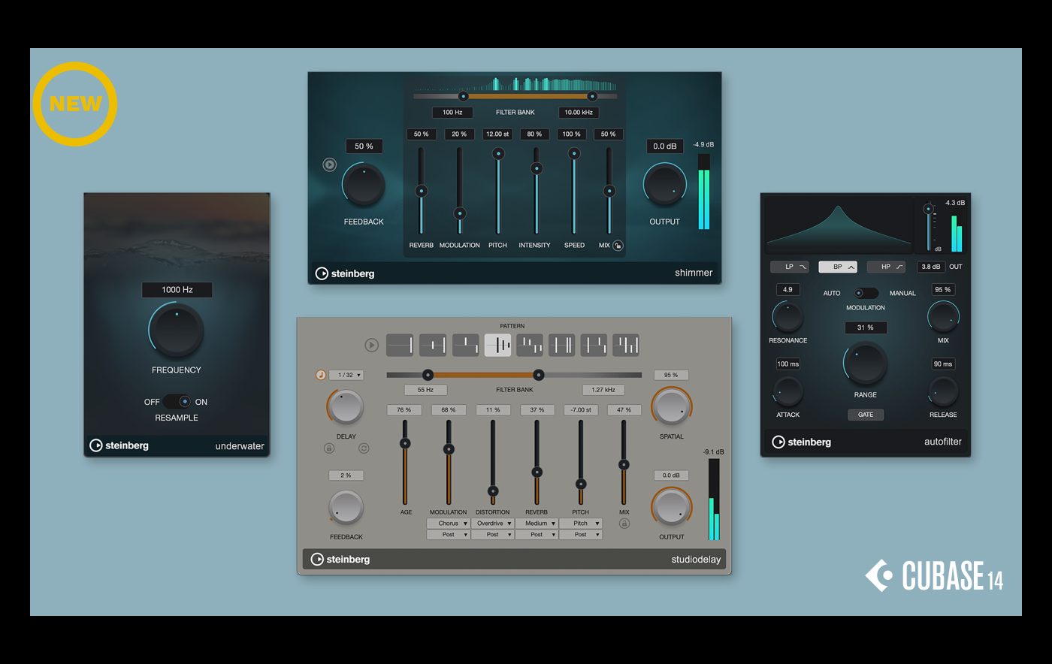
Task: Click the Steinberg logo in the autofilter plugin
Action: pyautogui.click(x=802, y=442)
